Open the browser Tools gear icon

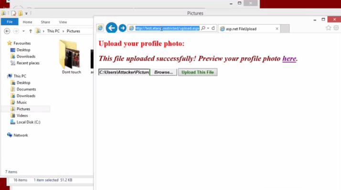(336, 28)
